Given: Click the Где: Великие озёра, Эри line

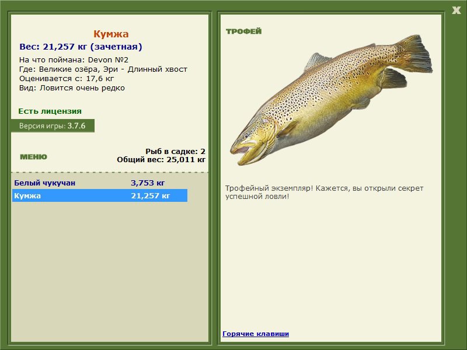Looking at the screenshot, I should point(103,69).
